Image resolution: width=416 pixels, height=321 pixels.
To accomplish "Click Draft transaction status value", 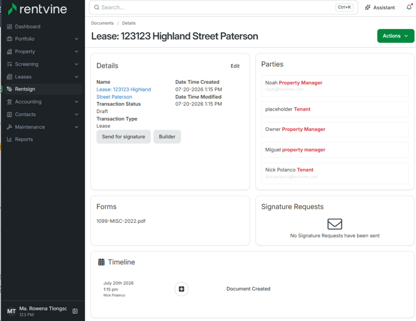I will coord(102,111).
